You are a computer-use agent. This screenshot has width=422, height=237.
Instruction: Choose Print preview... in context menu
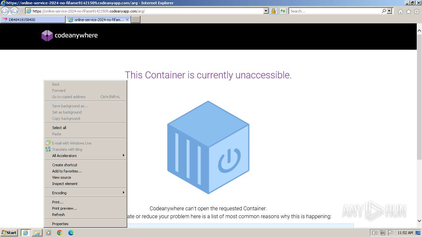(x=86, y=208)
